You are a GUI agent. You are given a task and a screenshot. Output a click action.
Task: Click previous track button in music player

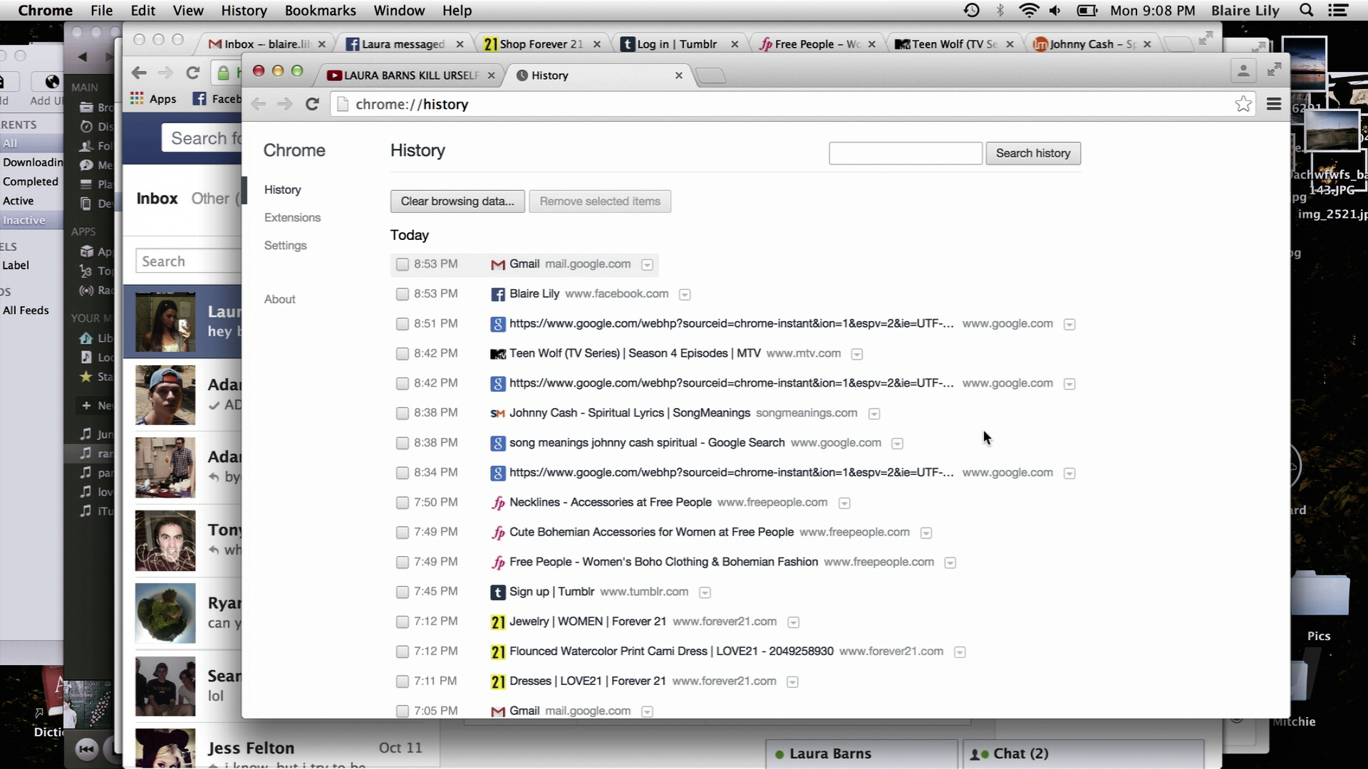tap(87, 748)
